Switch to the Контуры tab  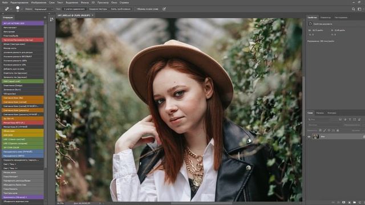click(x=332, y=113)
